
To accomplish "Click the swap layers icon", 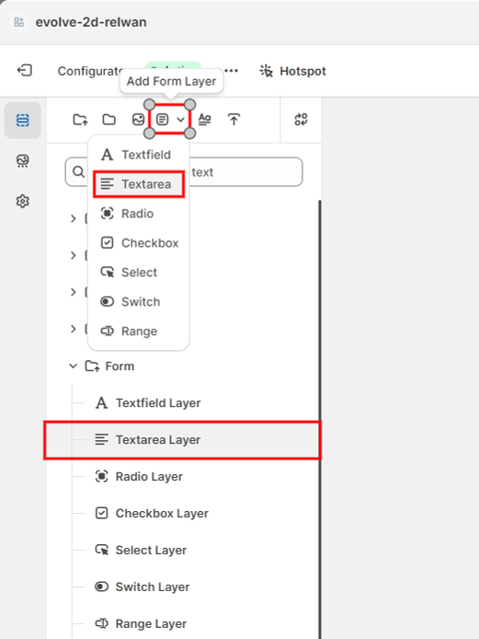I will [x=301, y=120].
